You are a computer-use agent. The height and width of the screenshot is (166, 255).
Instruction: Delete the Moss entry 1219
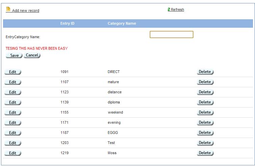pyautogui.click(x=205, y=153)
